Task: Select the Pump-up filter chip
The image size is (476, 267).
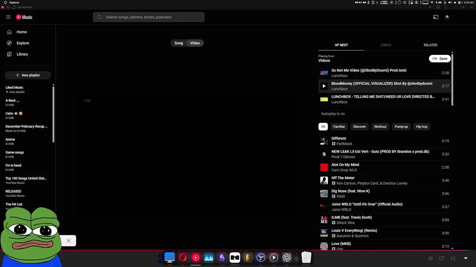Action: [401, 126]
